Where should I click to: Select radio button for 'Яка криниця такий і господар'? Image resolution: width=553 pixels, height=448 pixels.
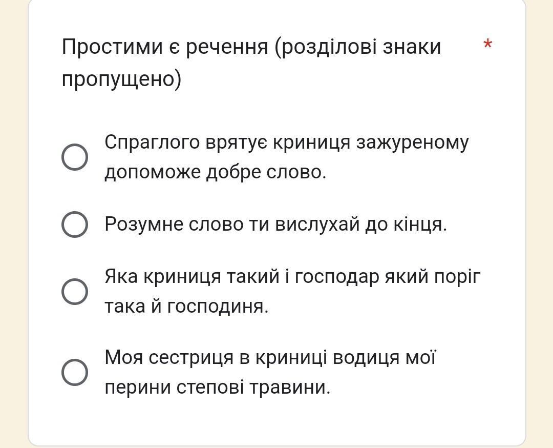click(x=75, y=291)
